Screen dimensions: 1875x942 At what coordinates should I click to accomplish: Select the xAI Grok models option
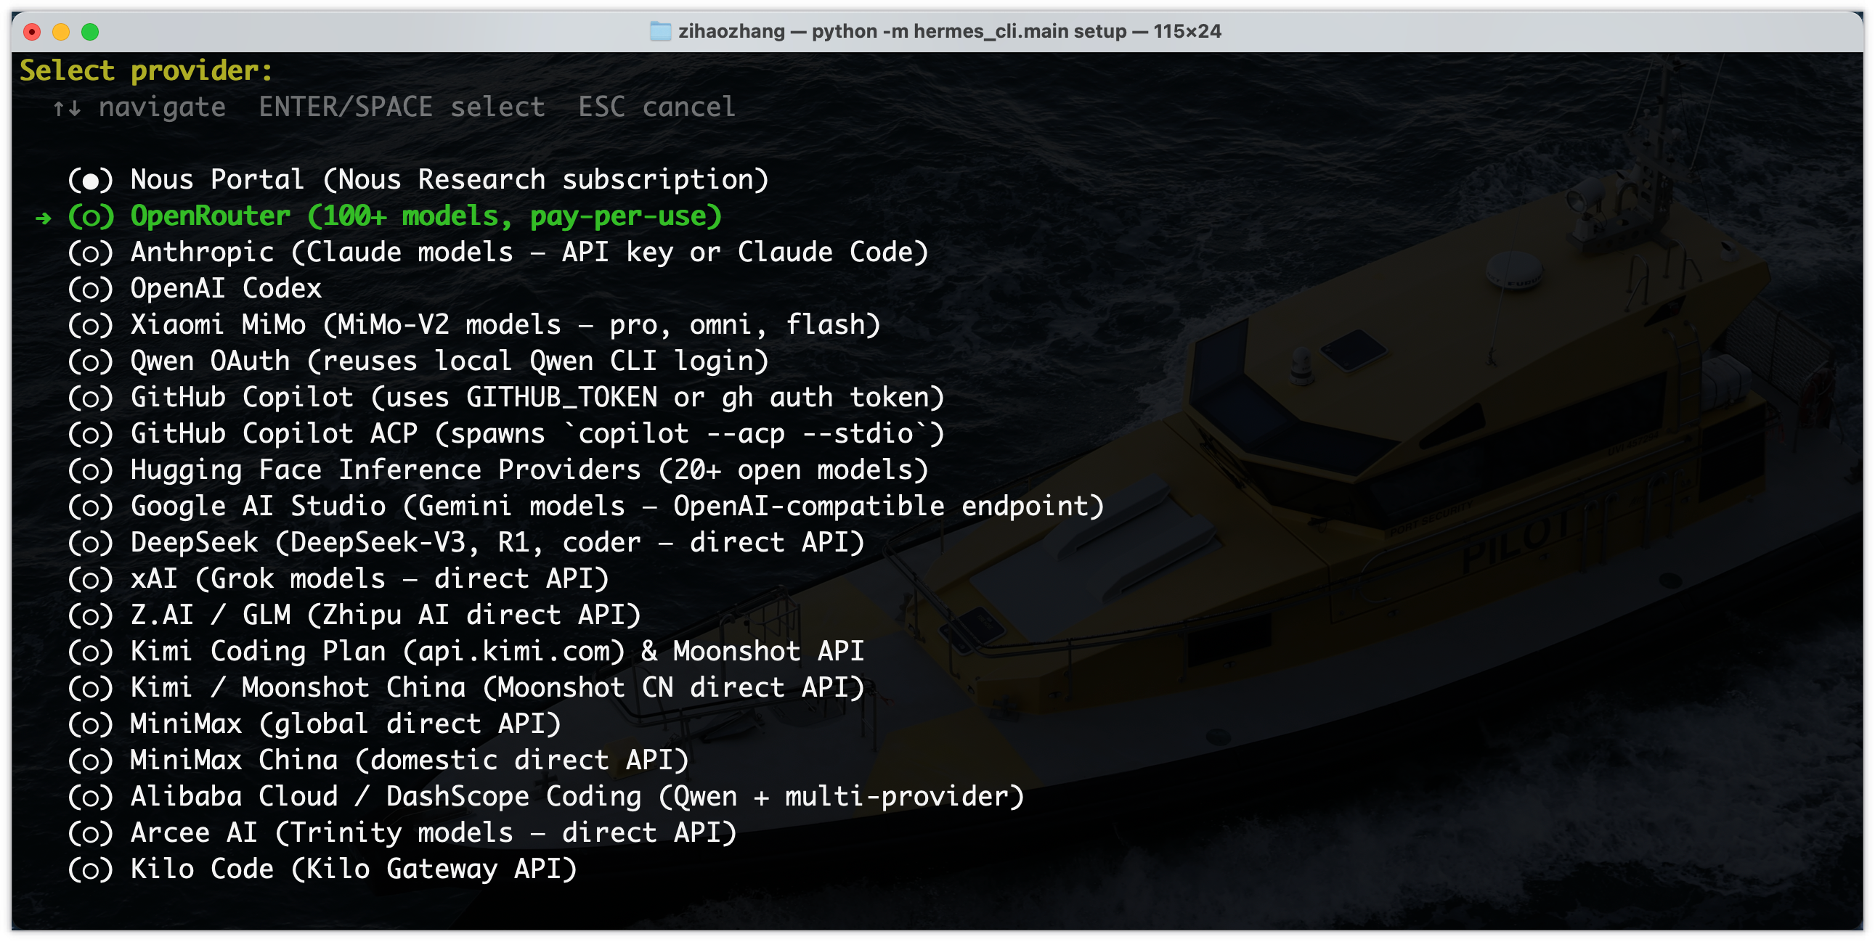tap(369, 579)
